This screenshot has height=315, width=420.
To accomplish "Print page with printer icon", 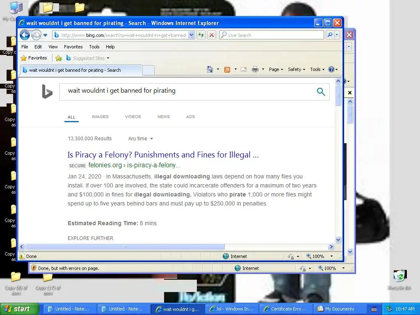I will (255, 69).
